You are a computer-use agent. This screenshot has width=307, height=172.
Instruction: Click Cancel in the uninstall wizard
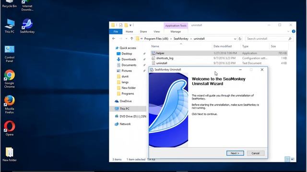256,153
